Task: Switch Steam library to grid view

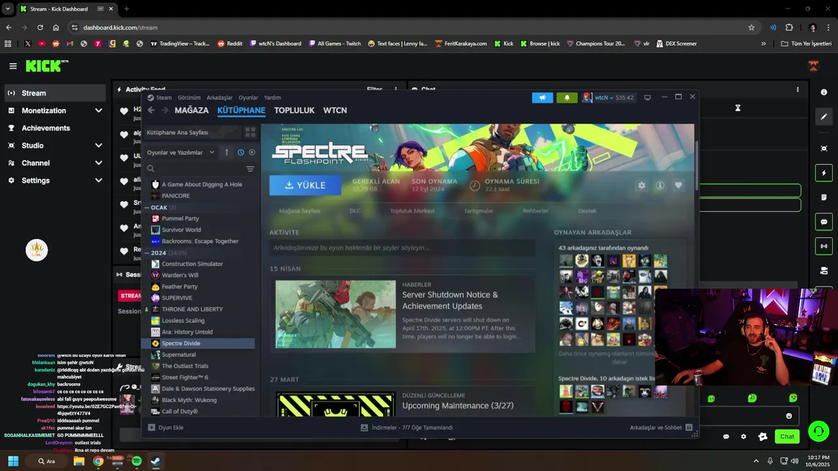Action: click(x=250, y=132)
